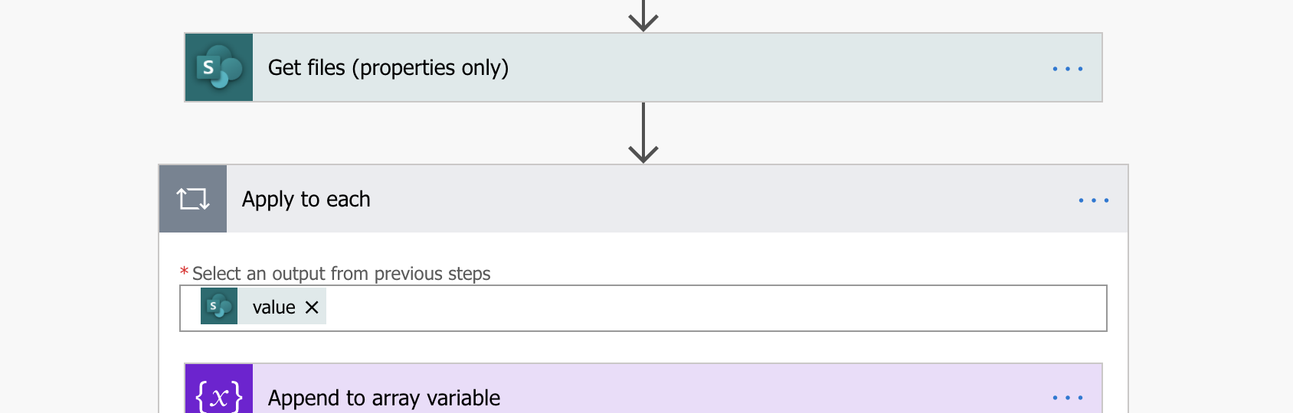
Task: Remove the value token with its X
Action: tap(312, 307)
